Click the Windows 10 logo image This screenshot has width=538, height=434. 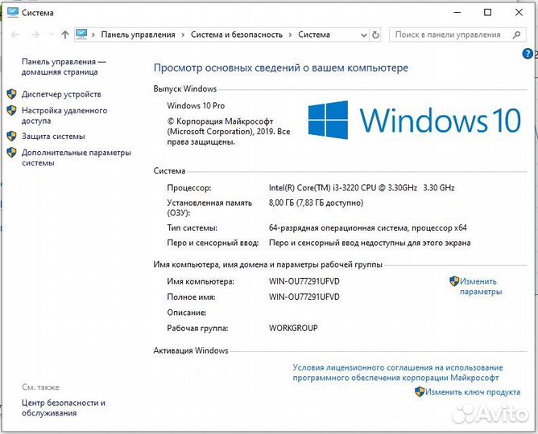pyautogui.click(x=415, y=120)
